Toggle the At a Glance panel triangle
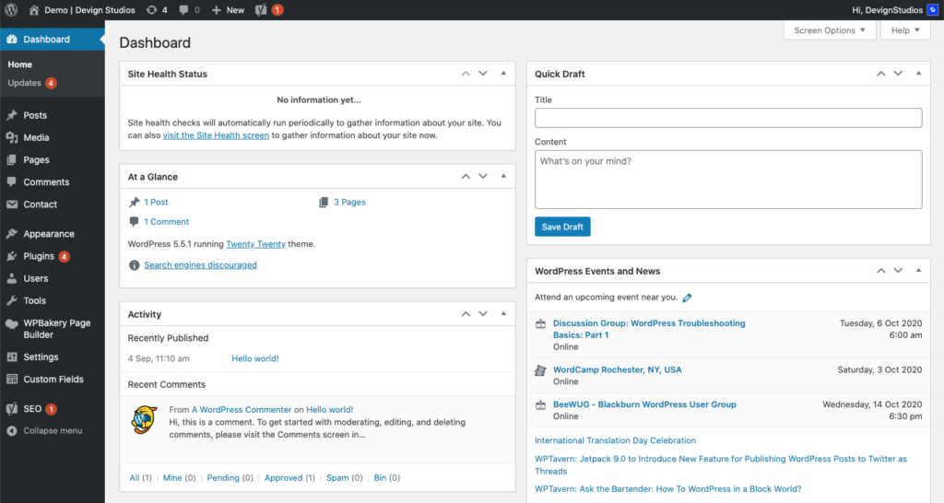The height and width of the screenshot is (503, 944). 503,176
